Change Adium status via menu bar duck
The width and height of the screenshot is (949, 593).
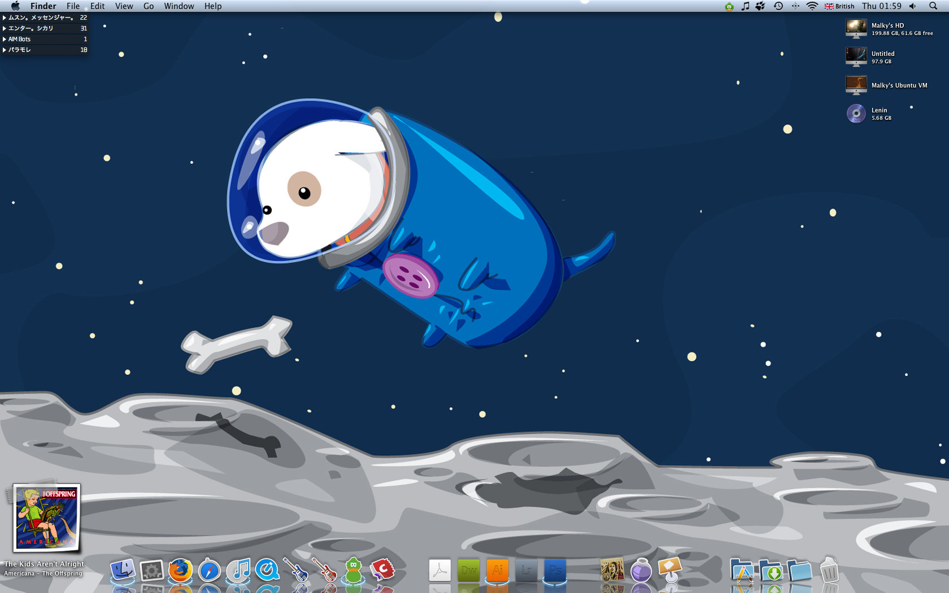point(729,6)
